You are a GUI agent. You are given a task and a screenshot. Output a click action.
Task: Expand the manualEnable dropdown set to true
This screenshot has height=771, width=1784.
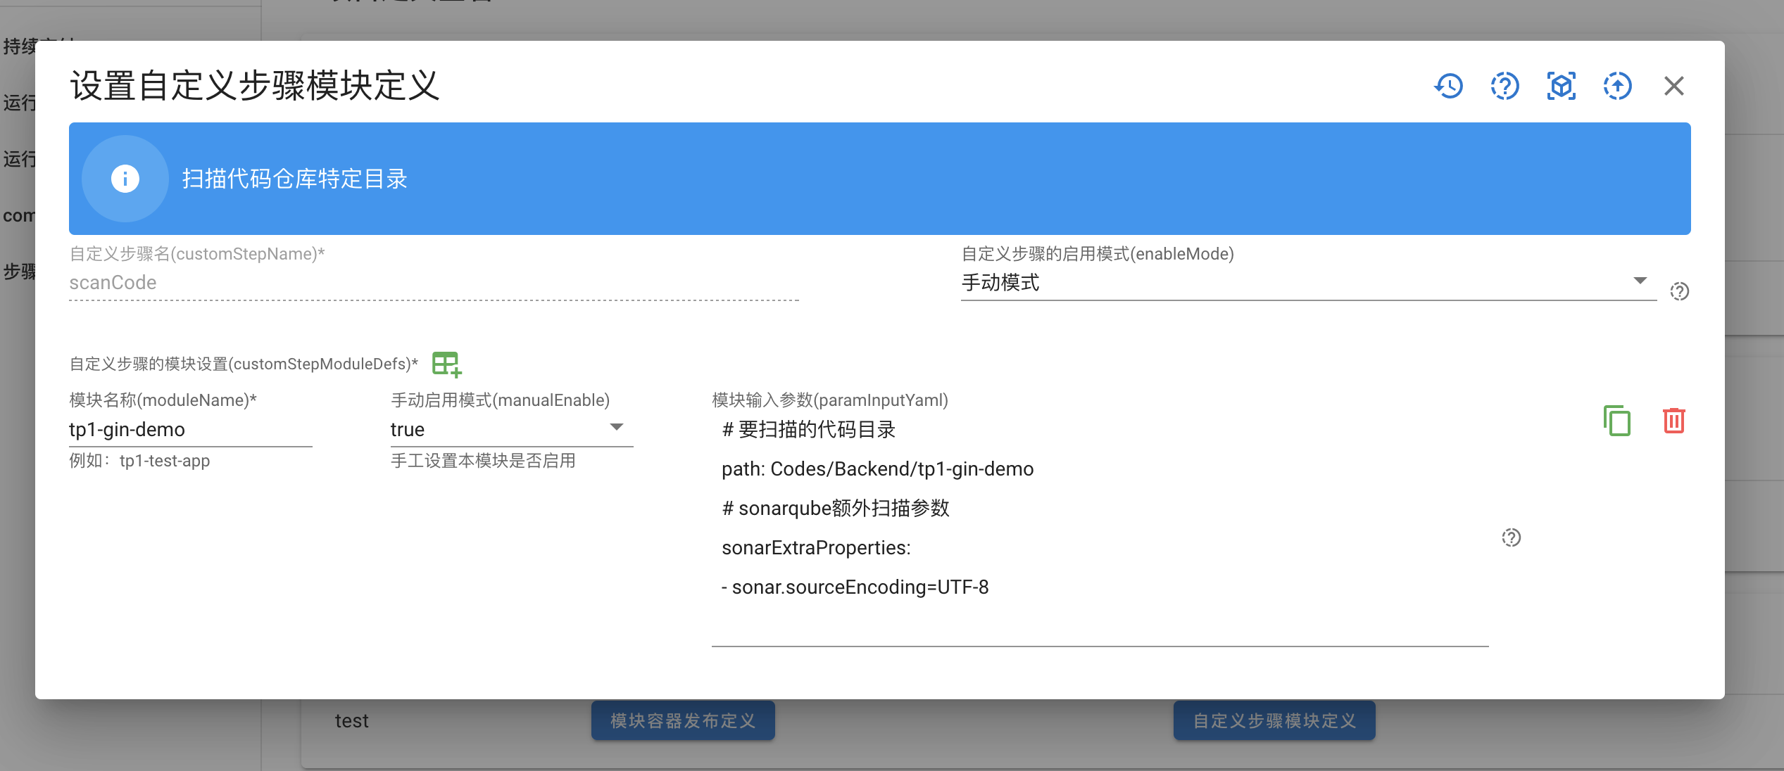(617, 426)
